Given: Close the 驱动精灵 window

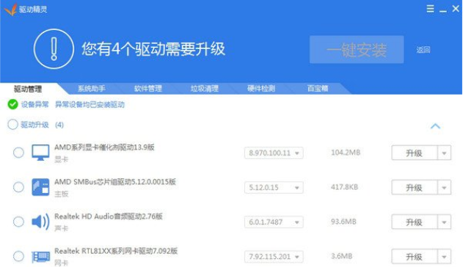Looking at the screenshot, I should 456,9.
